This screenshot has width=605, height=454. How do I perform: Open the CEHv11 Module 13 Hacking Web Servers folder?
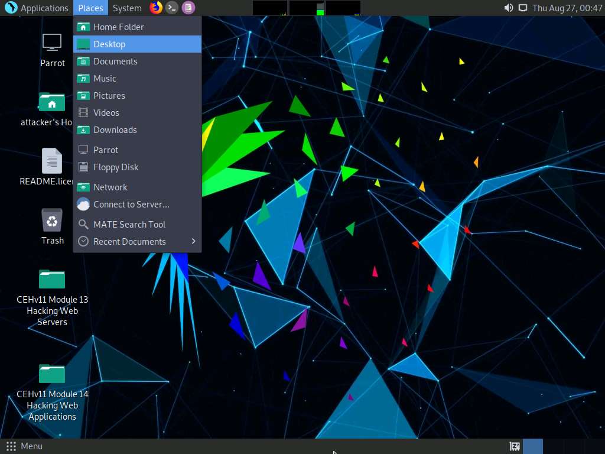click(x=52, y=278)
